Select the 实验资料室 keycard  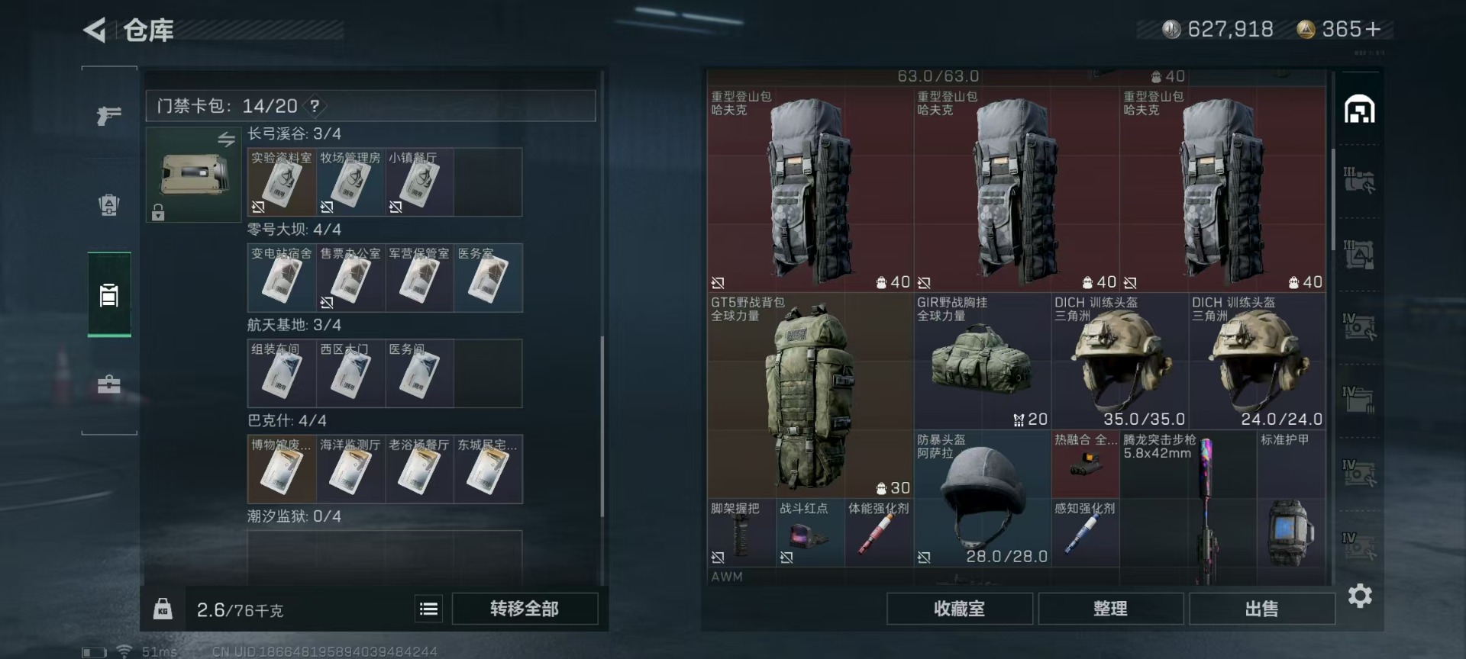click(281, 182)
